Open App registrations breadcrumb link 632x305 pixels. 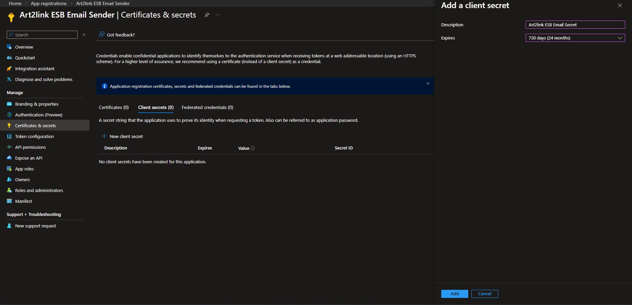[49, 3]
